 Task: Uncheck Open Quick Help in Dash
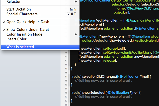(28, 22)
